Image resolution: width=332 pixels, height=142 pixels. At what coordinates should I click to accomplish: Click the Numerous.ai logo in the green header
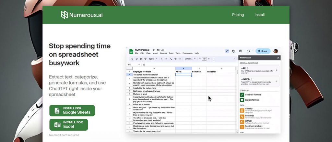[82, 15]
